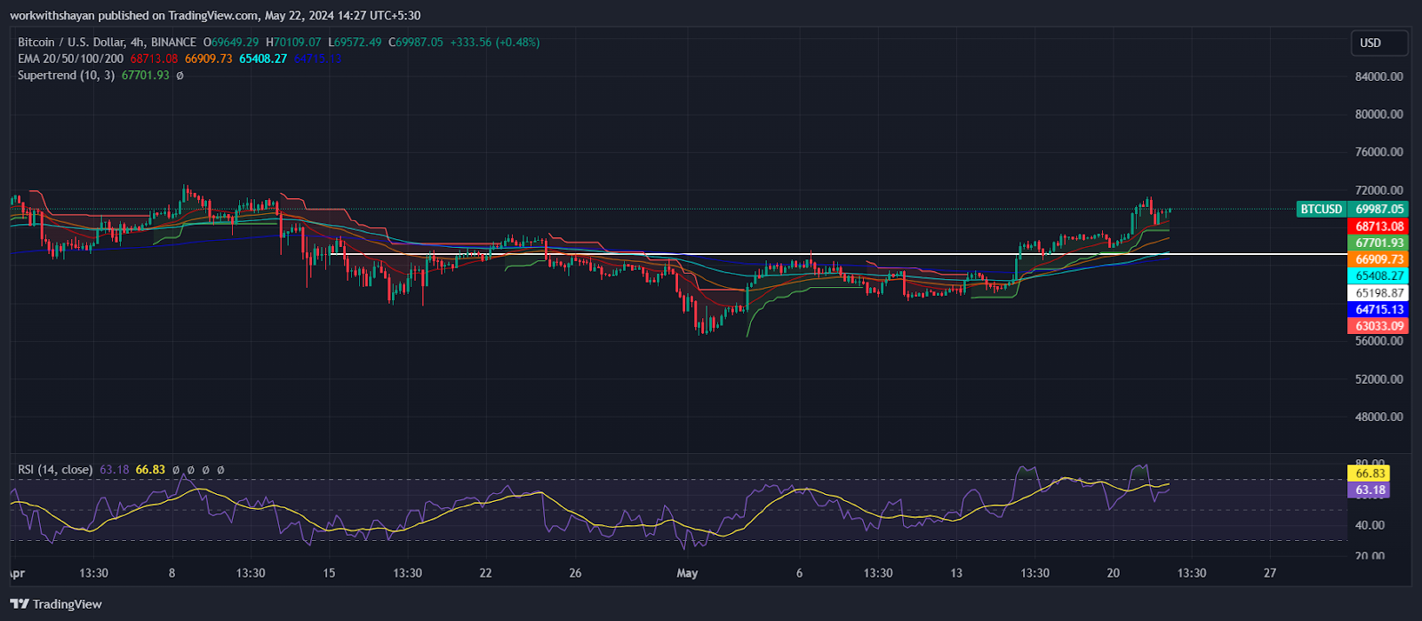The image size is (1422, 621).
Task: Click the RSI (14, close) indicator label
Action: (55, 469)
